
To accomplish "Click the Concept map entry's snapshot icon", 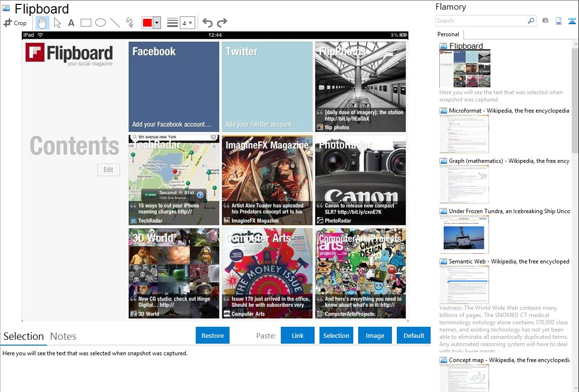I will (443, 360).
